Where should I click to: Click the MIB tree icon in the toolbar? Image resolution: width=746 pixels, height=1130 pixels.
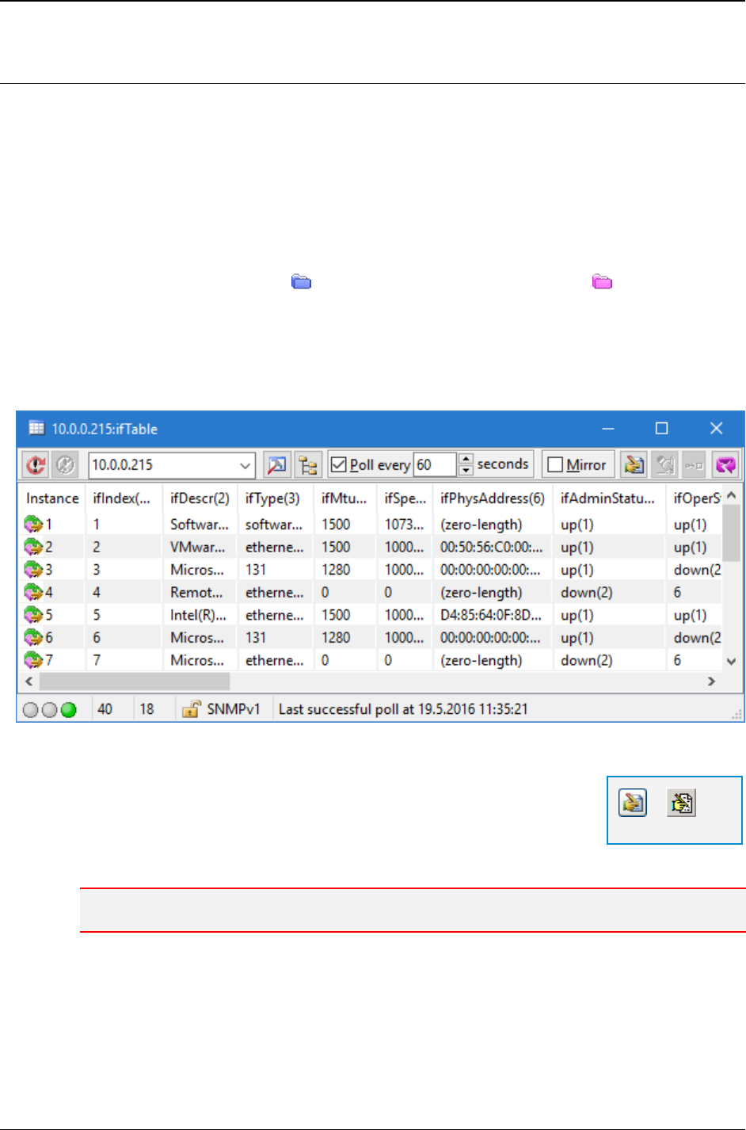(308, 464)
